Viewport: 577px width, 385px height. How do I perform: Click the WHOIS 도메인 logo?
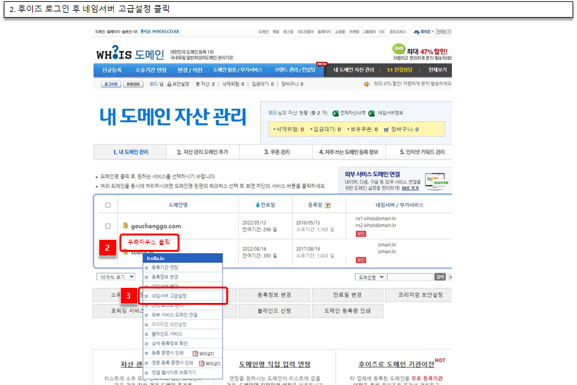click(x=130, y=54)
